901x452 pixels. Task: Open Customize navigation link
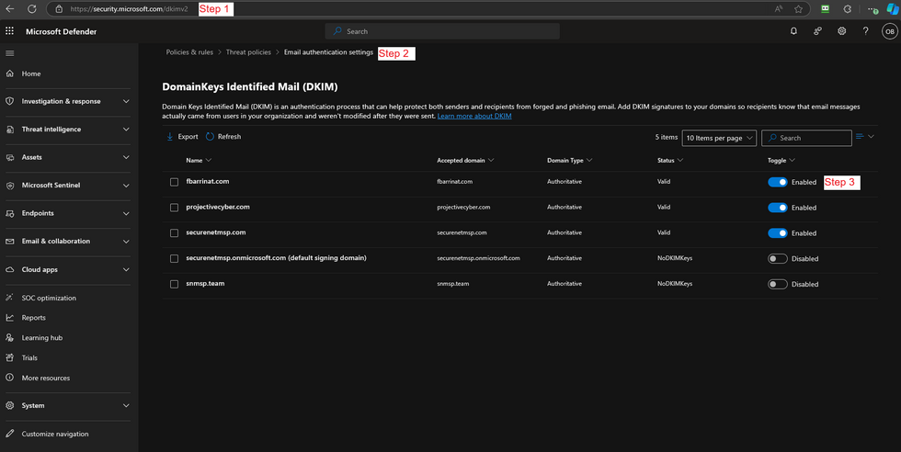click(55, 435)
